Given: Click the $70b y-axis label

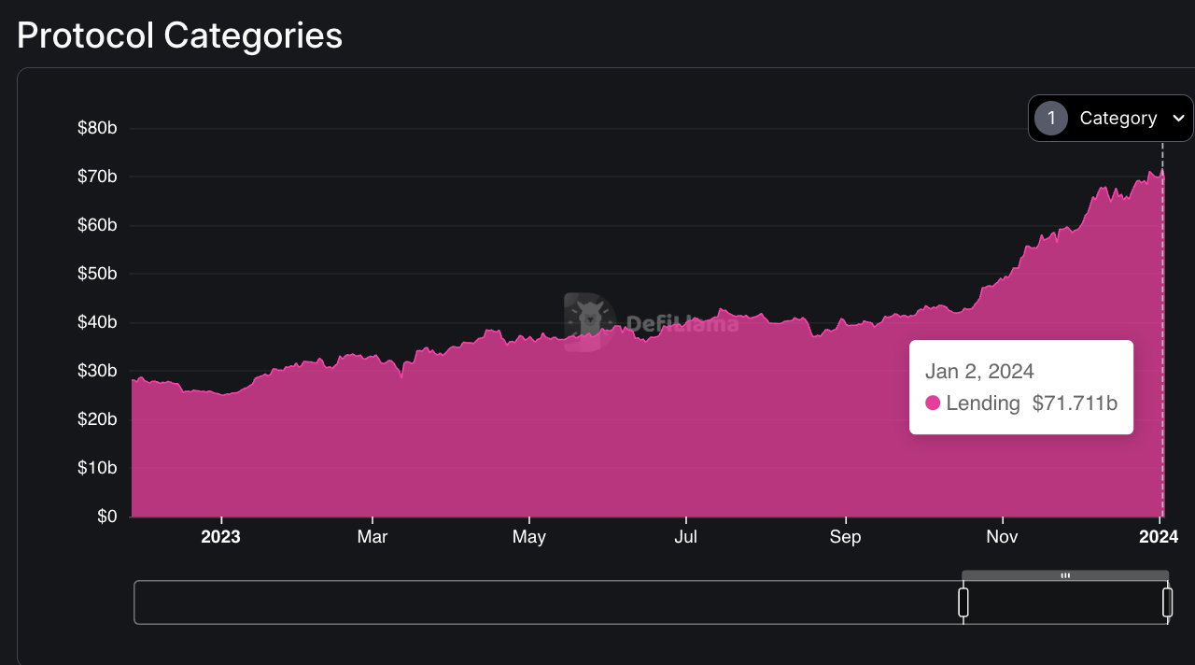Looking at the screenshot, I should coord(97,177).
